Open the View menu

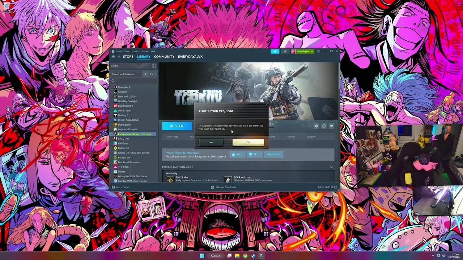click(x=127, y=51)
